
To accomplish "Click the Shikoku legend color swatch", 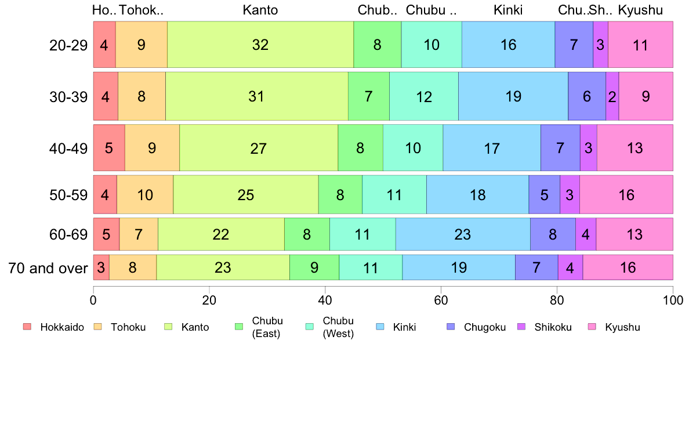I will [521, 327].
